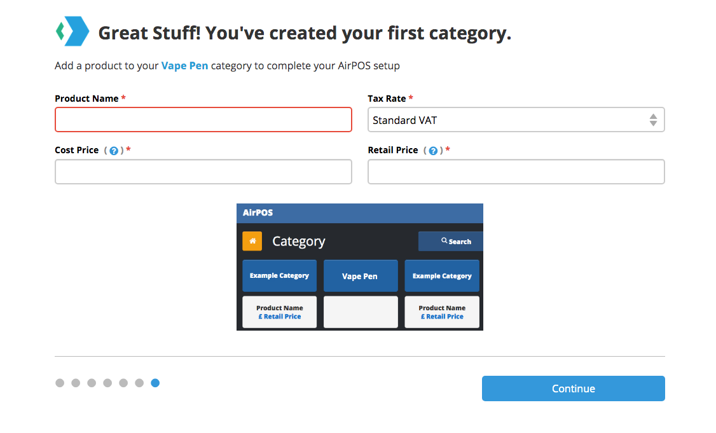Click the Continue button
716x433 pixels.
[x=573, y=388]
